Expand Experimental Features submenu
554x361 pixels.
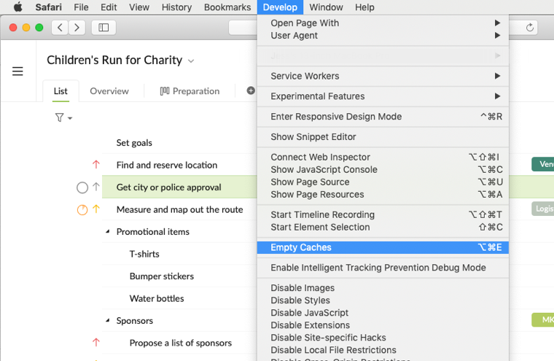(383, 96)
